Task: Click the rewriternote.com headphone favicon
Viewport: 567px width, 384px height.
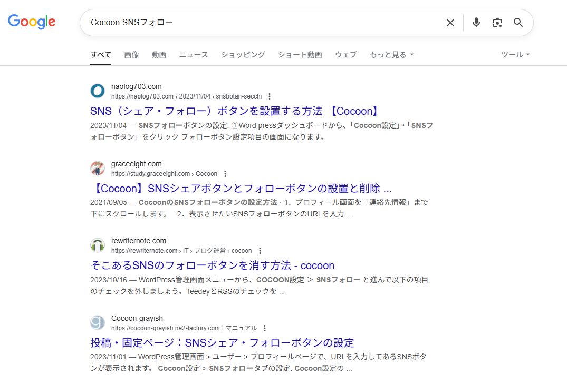Action: [97, 245]
